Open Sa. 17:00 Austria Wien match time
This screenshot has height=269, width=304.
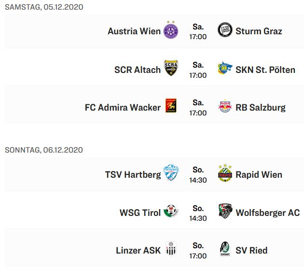tap(198, 32)
